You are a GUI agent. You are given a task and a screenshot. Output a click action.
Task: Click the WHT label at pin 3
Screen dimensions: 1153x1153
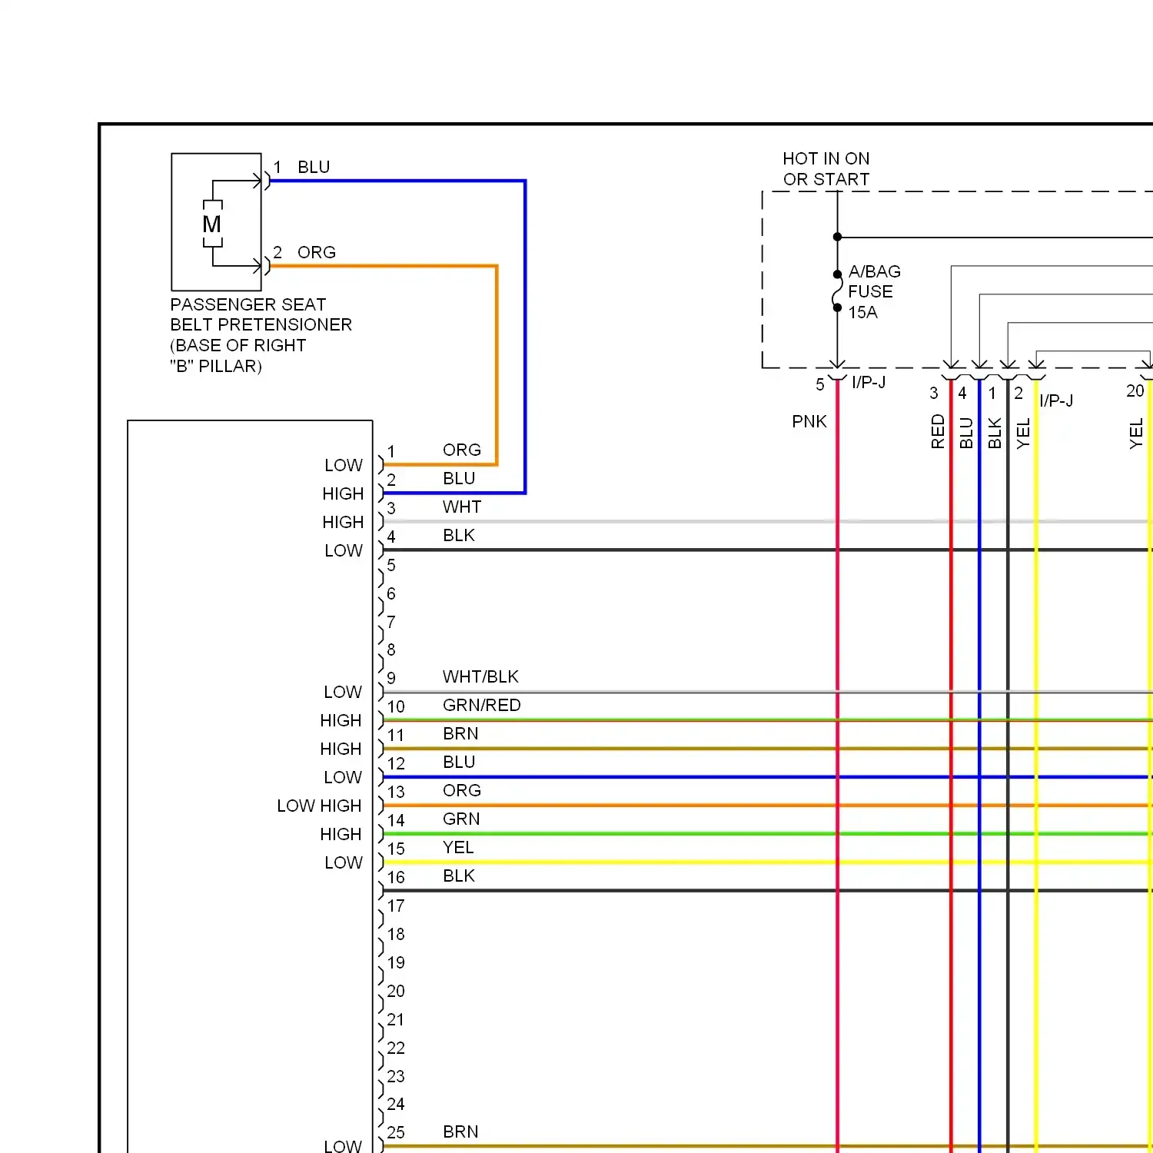point(462,507)
